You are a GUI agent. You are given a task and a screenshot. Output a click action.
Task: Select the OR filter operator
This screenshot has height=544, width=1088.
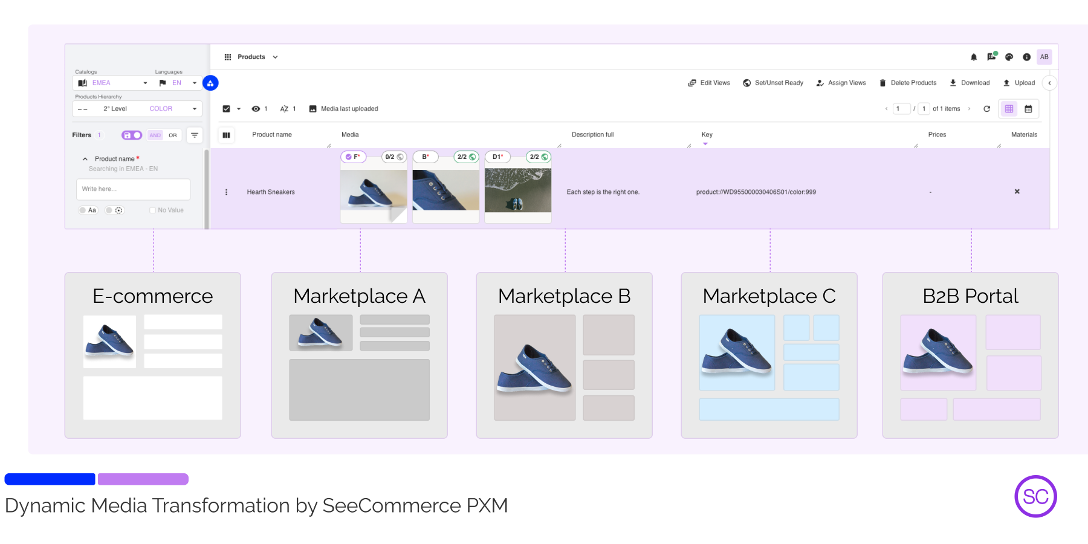(173, 135)
